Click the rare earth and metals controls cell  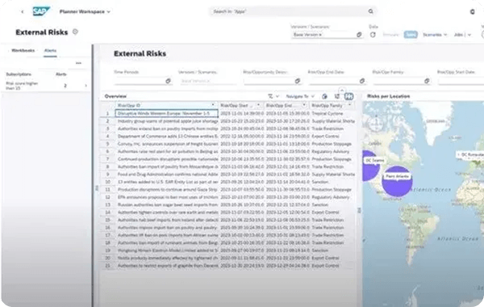pyautogui.click(x=167, y=212)
